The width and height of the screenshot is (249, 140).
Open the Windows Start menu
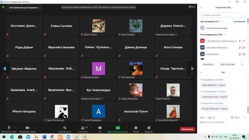[4, 136]
